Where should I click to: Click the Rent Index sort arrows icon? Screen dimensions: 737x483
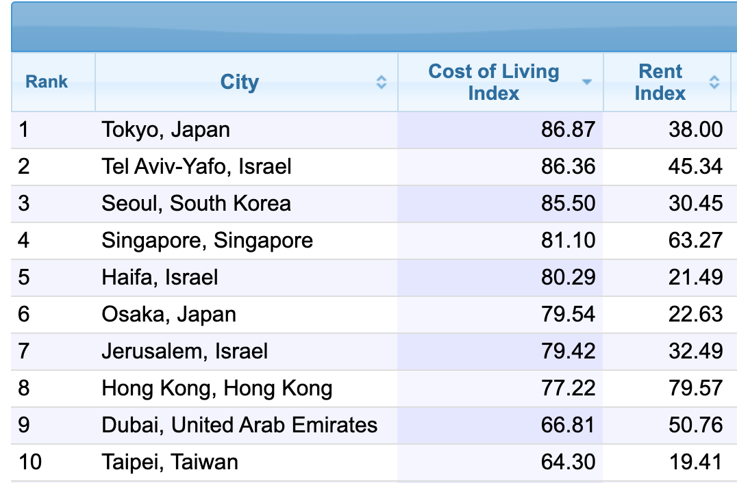714,83
